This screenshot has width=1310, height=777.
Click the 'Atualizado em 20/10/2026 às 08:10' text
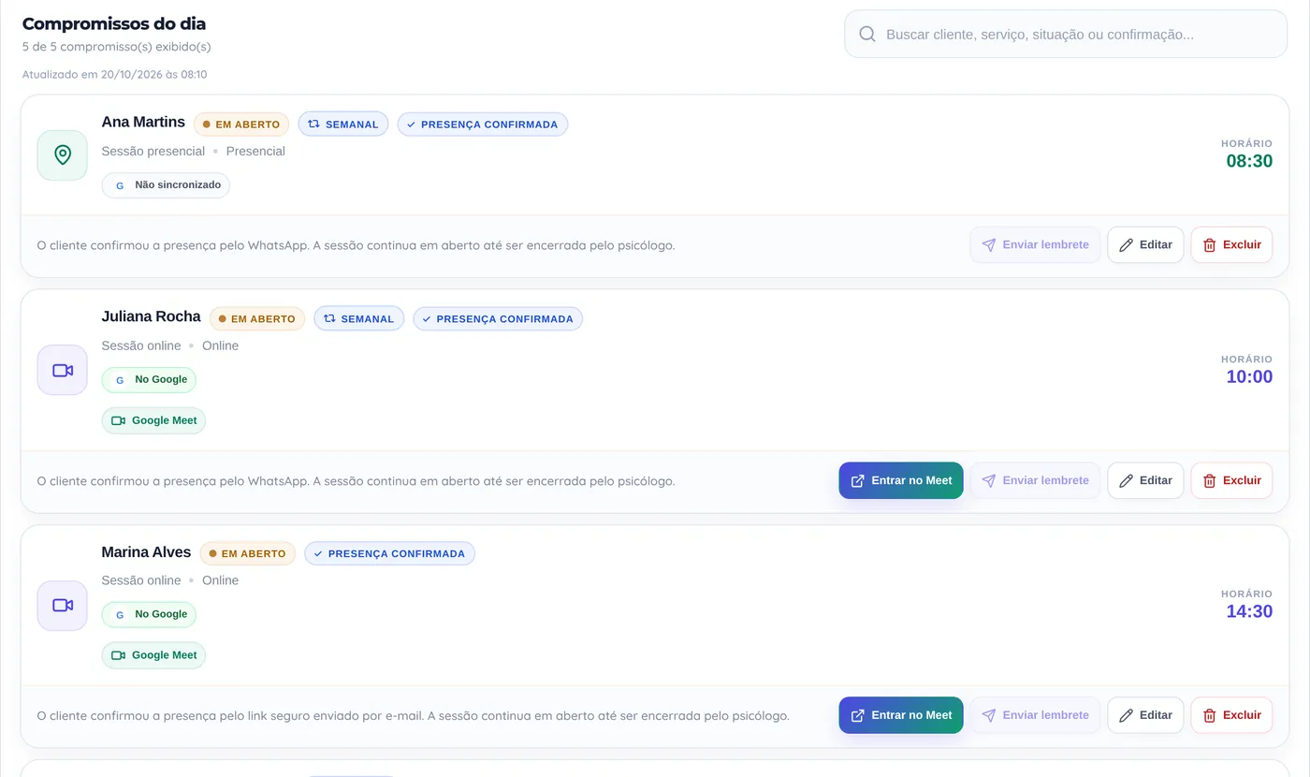(x=115, y=74)
